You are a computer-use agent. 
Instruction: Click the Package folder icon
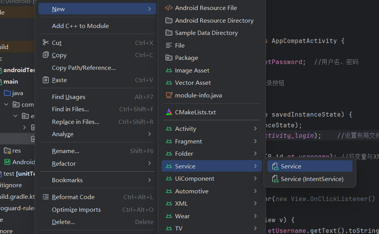coord(169,58)
